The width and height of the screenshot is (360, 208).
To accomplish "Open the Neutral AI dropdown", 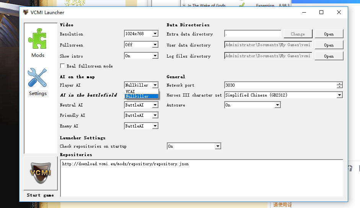I will [141, 105].
